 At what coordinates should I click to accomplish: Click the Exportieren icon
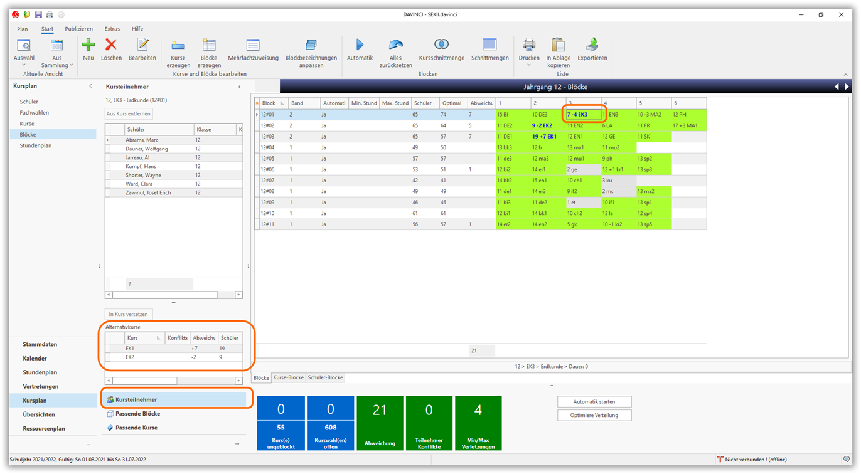click(592, 45)
